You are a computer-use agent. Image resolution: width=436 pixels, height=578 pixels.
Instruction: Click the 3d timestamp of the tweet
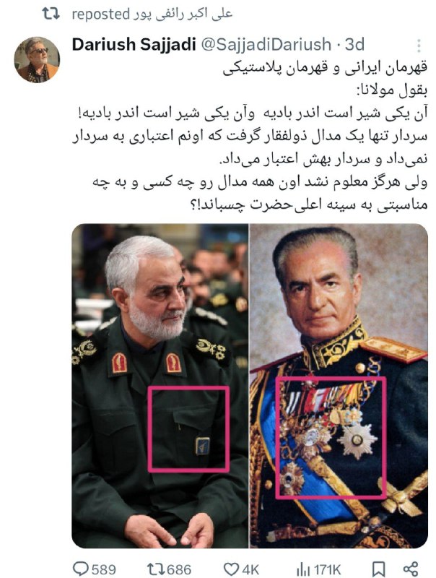354,45
